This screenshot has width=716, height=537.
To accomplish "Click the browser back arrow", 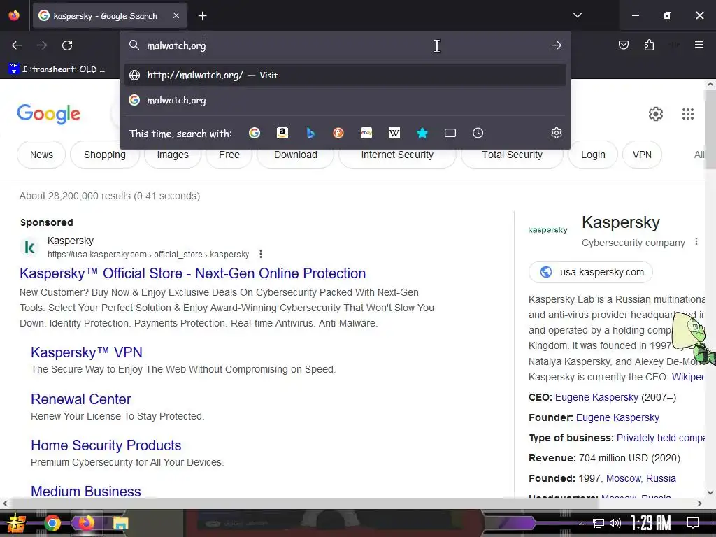I will [x=17, y=45].
